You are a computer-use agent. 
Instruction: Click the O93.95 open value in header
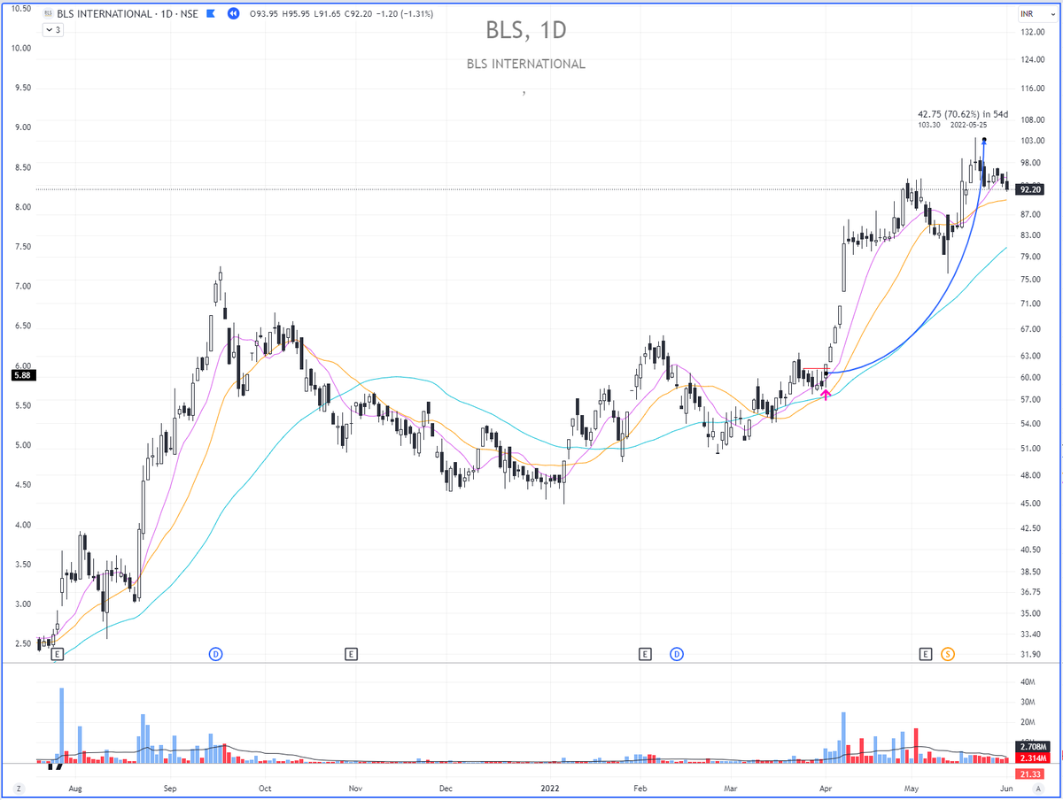(263, 14)
